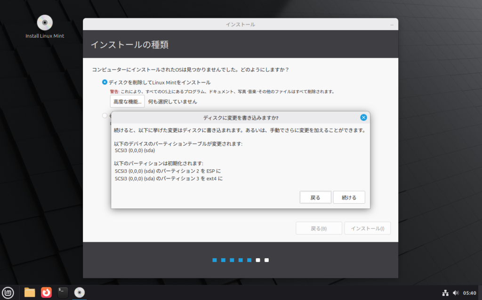
Task: Open the Install Linux Mint desktop icon
Action: click(x=45, y=23)
